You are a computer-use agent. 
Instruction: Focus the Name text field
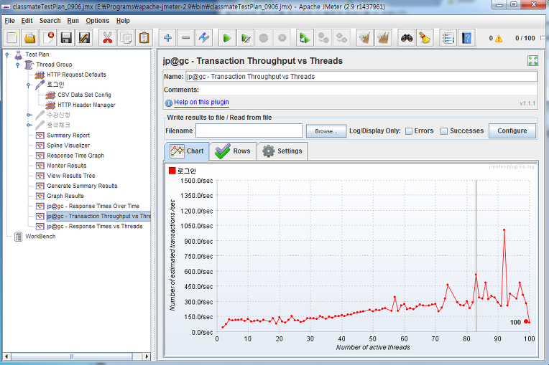[x=361, y=77]
